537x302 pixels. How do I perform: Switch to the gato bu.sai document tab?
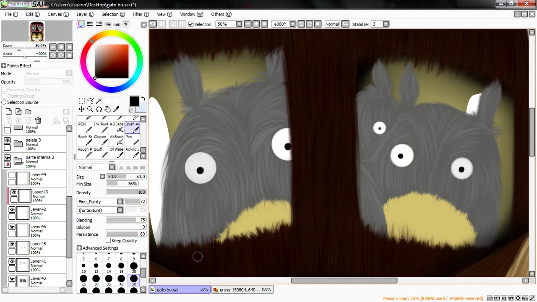tap(180, 289)
